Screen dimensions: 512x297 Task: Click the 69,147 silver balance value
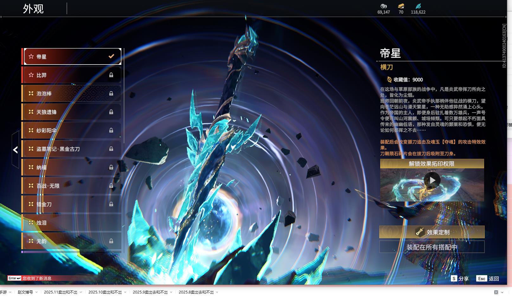tap(384, 12)
